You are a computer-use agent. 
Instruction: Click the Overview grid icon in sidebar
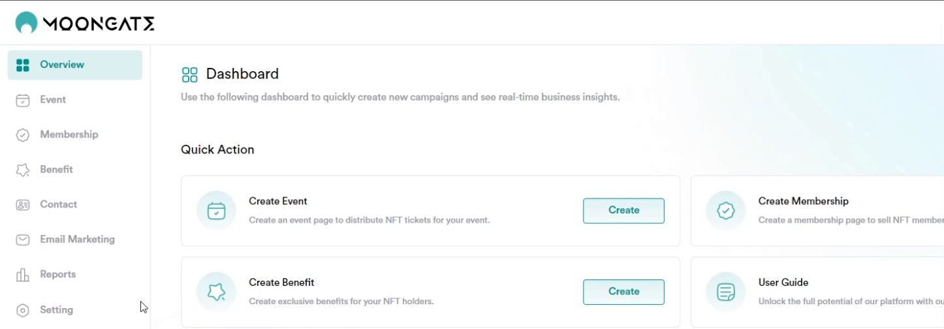tap(23, 65)
